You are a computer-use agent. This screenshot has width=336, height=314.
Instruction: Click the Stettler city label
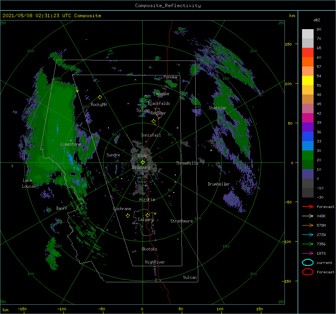pos(218,108)
